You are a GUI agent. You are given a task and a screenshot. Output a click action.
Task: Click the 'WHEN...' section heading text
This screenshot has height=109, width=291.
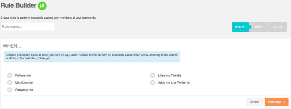[12, 46]
